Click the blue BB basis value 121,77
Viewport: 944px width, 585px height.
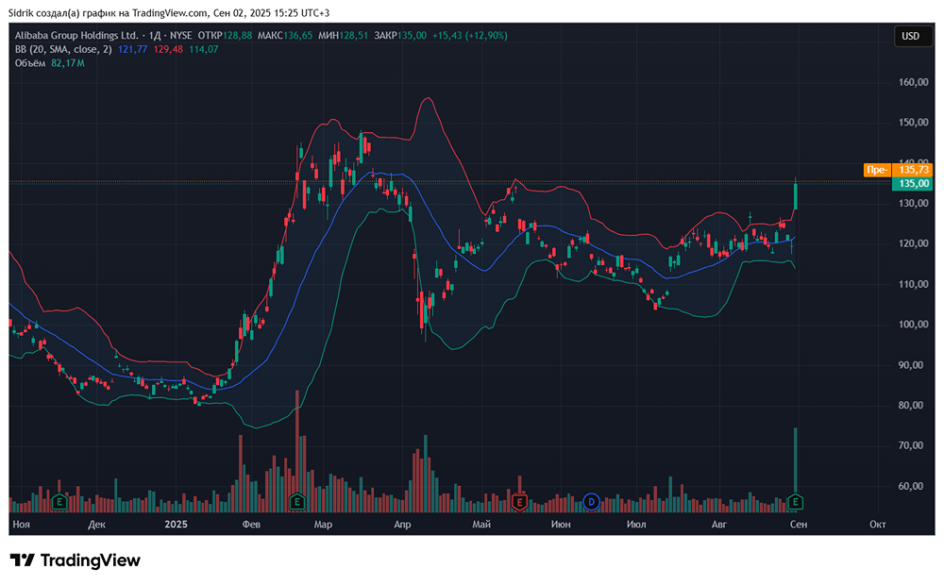pyautogui.click(x=133, y=49)
